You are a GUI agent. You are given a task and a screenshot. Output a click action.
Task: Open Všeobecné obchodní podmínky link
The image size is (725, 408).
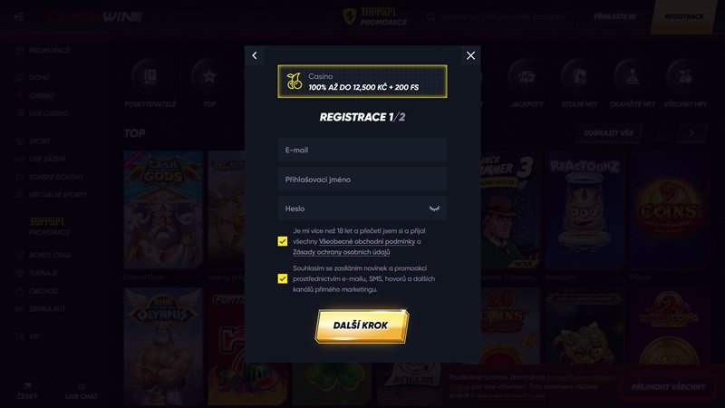click(367, 241)
